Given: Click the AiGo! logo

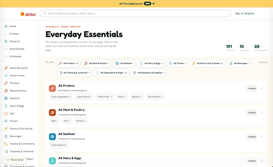Looking at the screenshot, I should [x=28, y=14].
